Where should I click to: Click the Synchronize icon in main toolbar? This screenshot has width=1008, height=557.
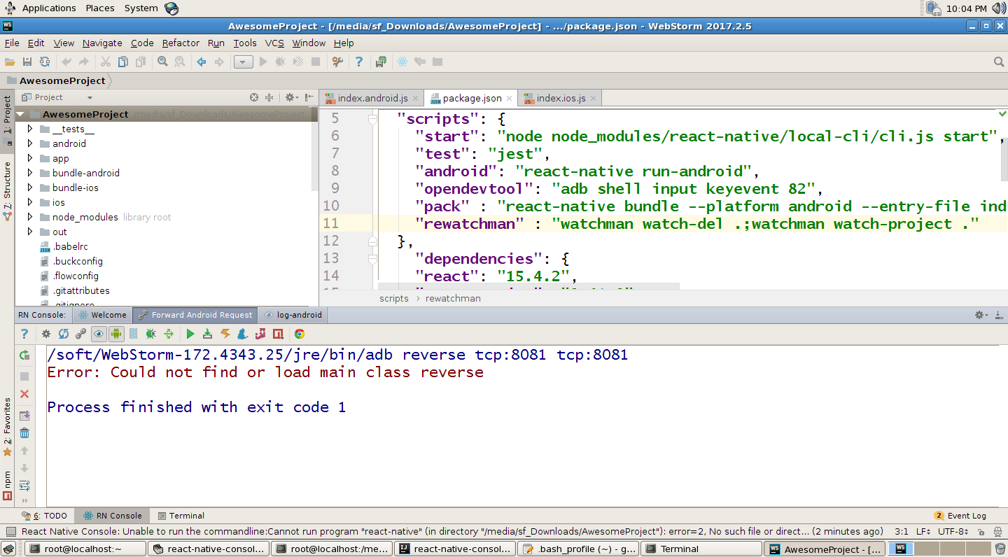click(43, 62)
